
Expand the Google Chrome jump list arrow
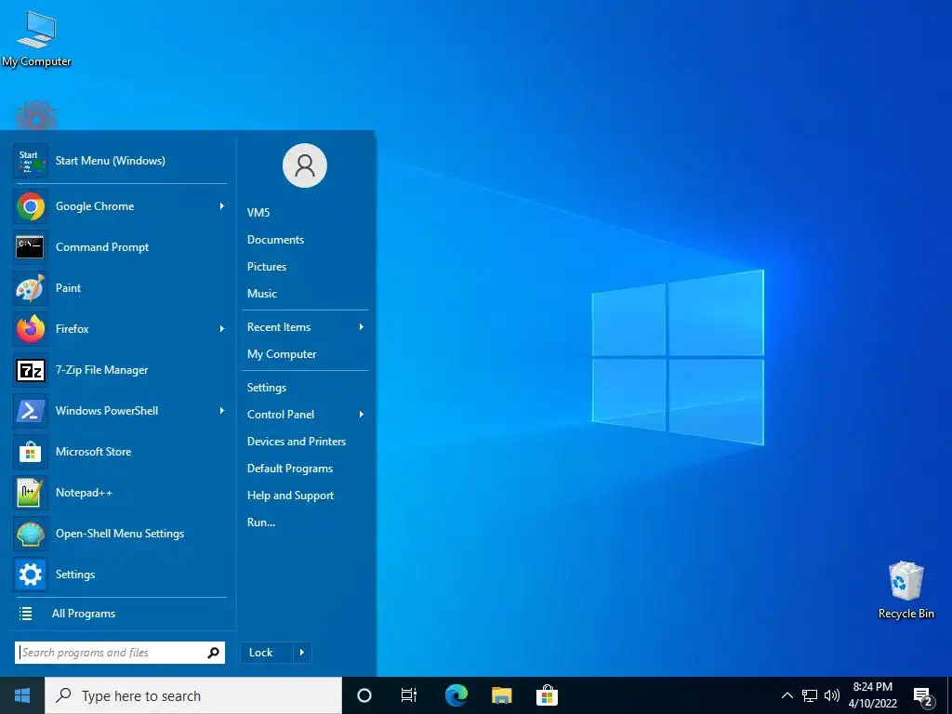point(222,206)
